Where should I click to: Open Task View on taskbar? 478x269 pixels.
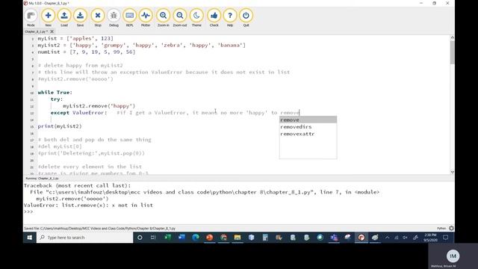[x=153, y=238]
